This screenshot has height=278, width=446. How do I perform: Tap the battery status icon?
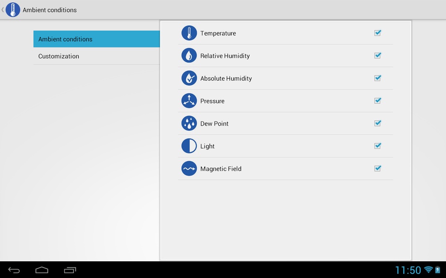[438, 270]
